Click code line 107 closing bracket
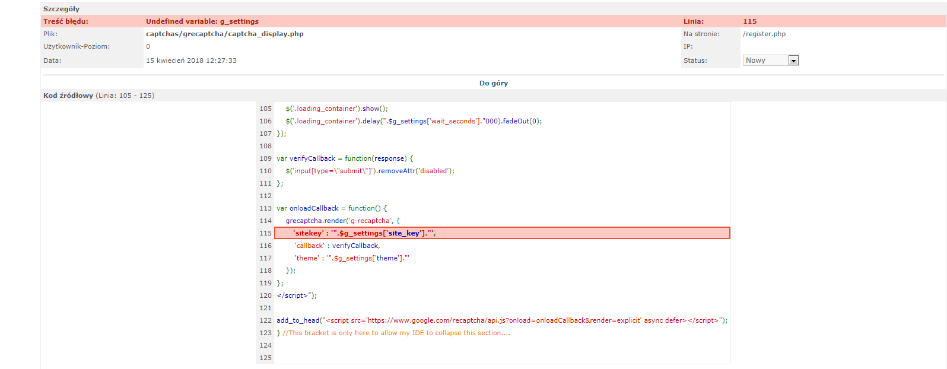 click(x=281, y=133)
